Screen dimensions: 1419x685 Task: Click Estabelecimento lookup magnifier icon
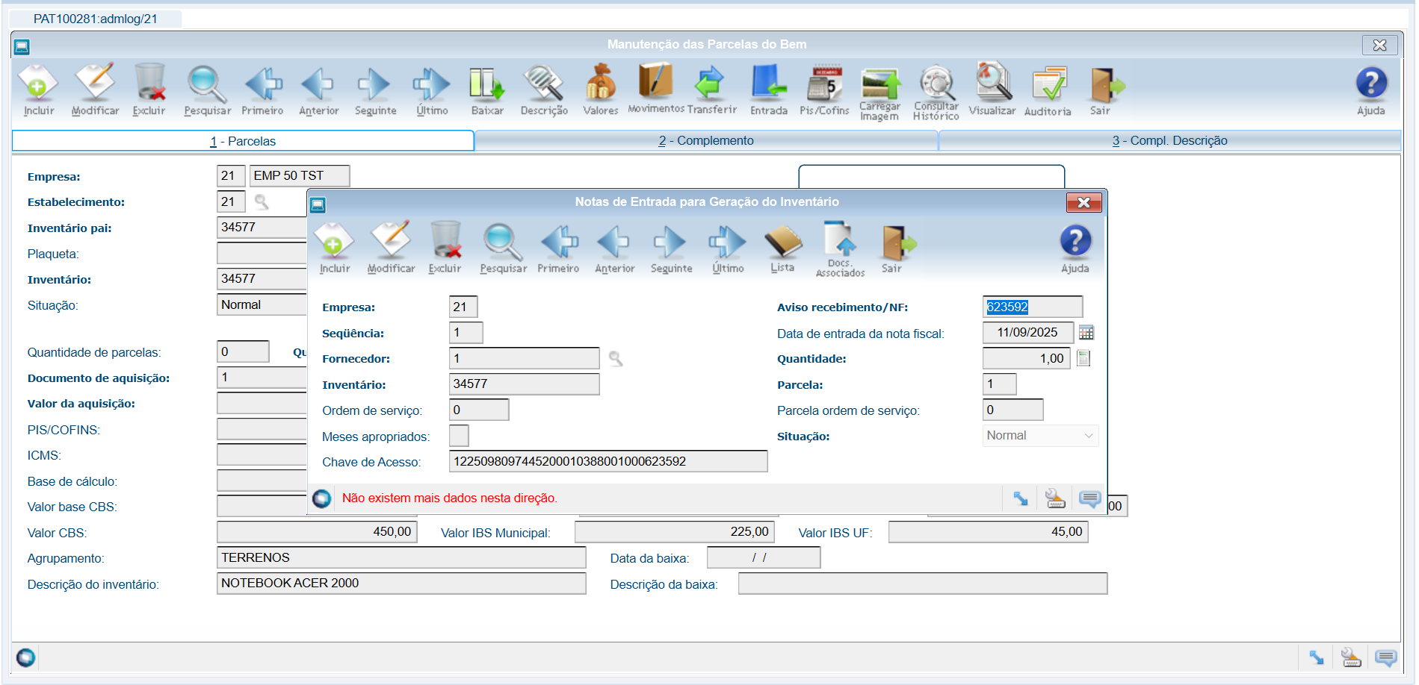point(262,201)
